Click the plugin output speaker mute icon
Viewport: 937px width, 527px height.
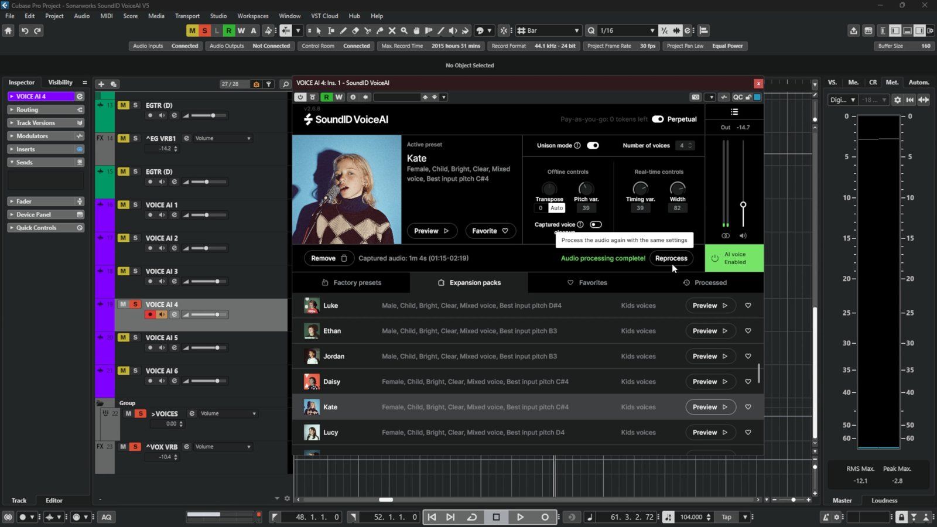[743, 236]
